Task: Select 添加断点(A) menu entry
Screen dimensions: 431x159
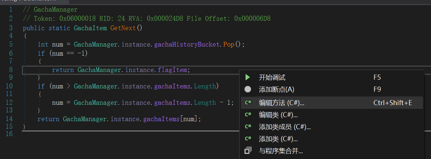Action: (332, 89)
